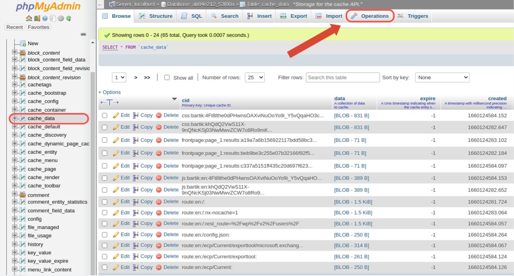Open the phpMyAdmin home page icon

tap(29, 18)
